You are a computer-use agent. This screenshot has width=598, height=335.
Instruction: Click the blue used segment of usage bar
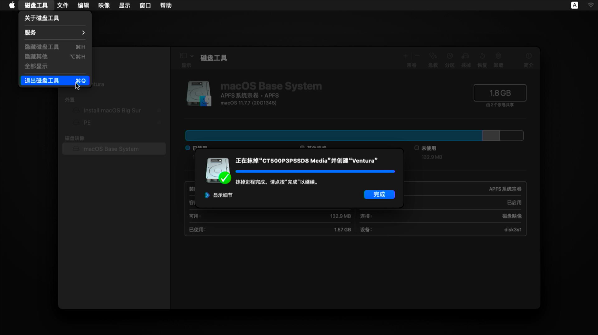334,136
